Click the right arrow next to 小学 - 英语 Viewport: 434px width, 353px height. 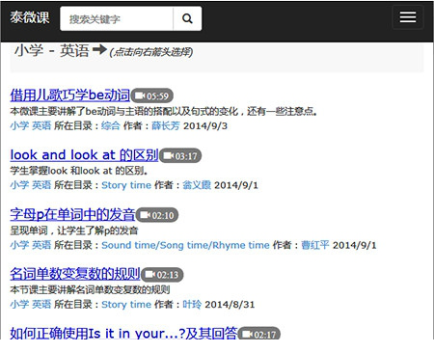click(99, 49)
